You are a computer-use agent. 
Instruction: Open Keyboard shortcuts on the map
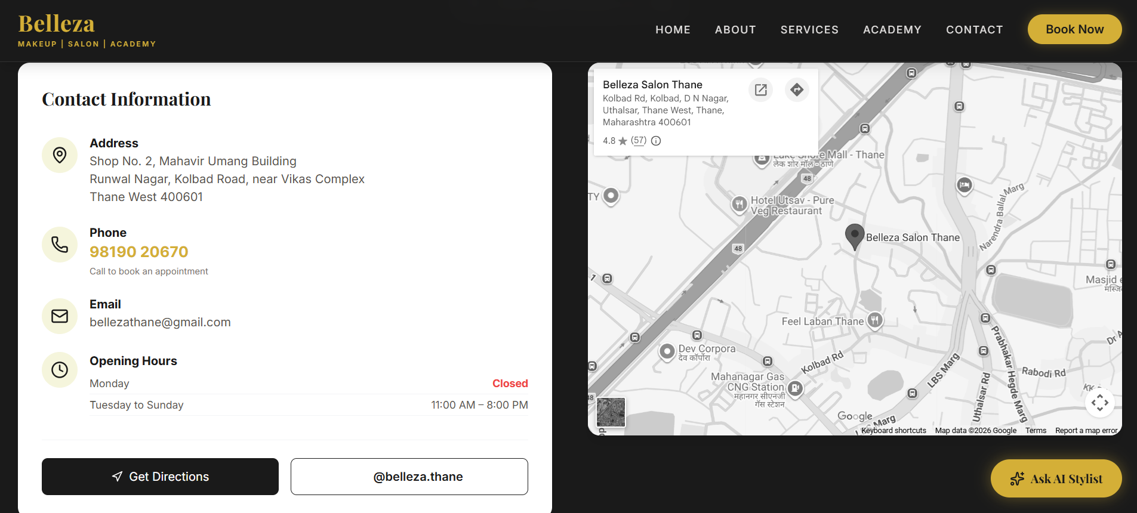(x=893, y=431)
